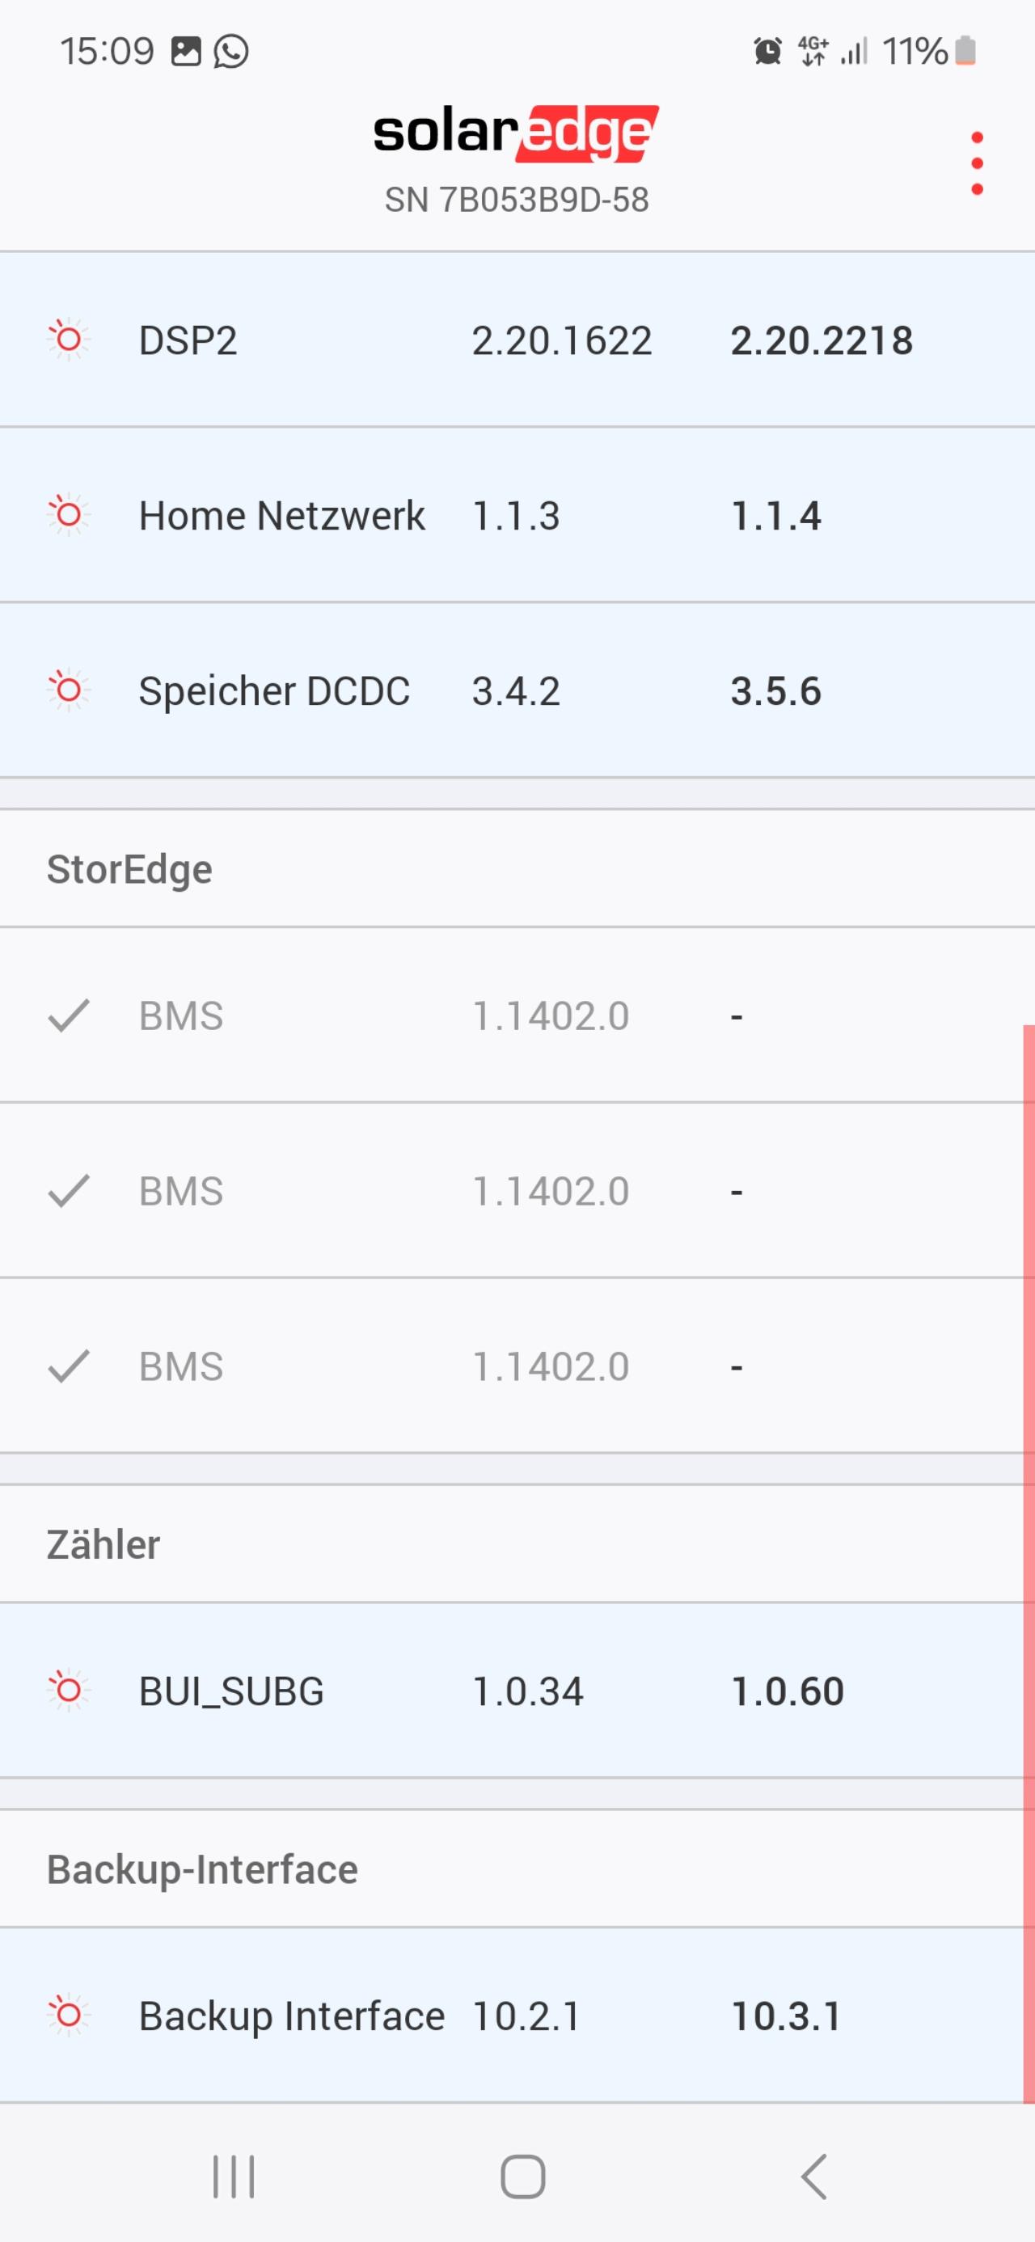Viewport: 1035px width, 2242px height.
Task: Tap the update icon beside BUI_SUBG
Action: tap(68, 1691)
